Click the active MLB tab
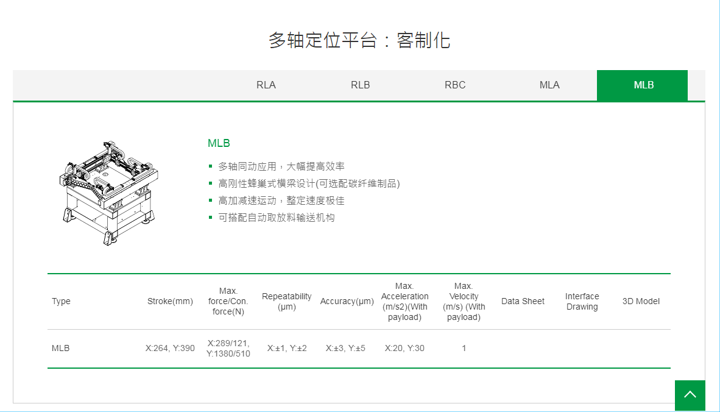Image resolution: width=720 pixels, height=412 pixels. click(643, 85)
